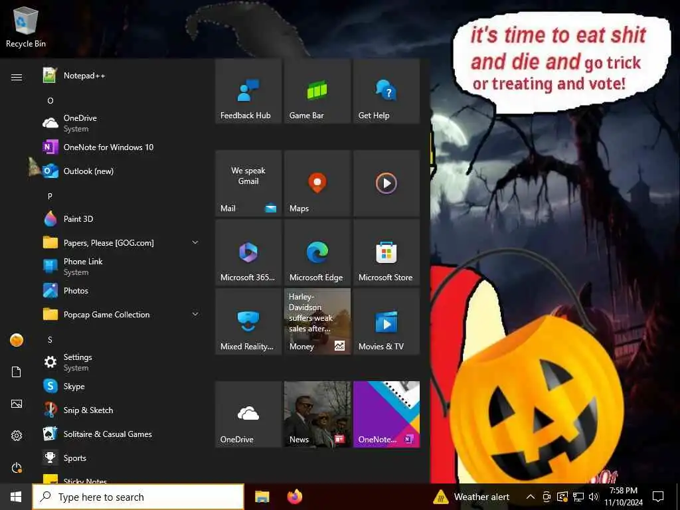680x510 pixels.
Task: Launch Outlook (new) app
Action: coord(120,171)
